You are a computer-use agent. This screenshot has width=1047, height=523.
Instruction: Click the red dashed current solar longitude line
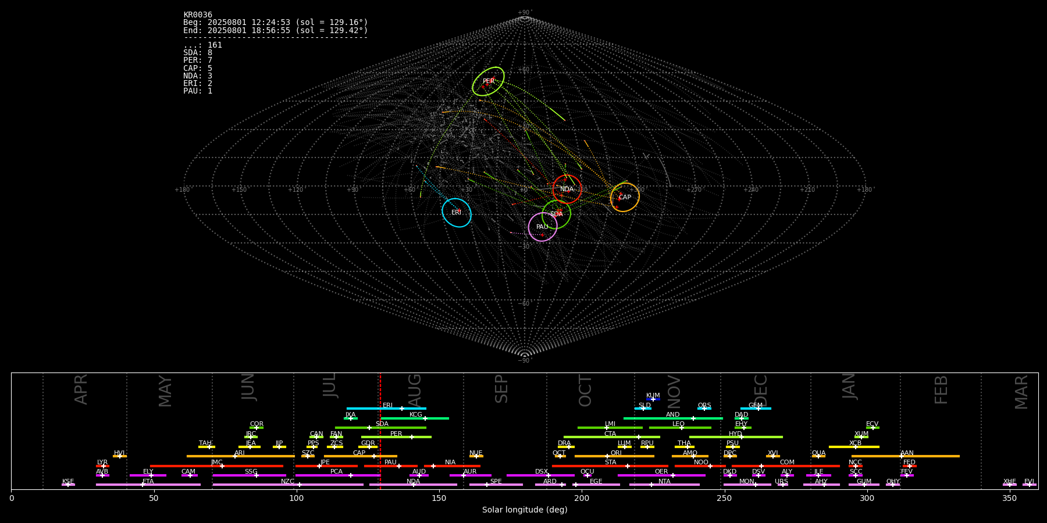pyautogui.click(x=380, y=431)
